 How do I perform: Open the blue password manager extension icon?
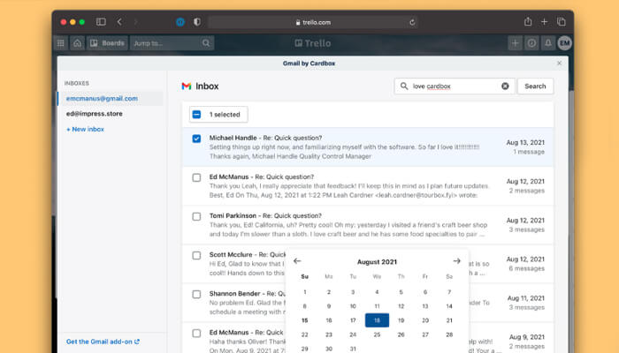[x=180, y=22]
